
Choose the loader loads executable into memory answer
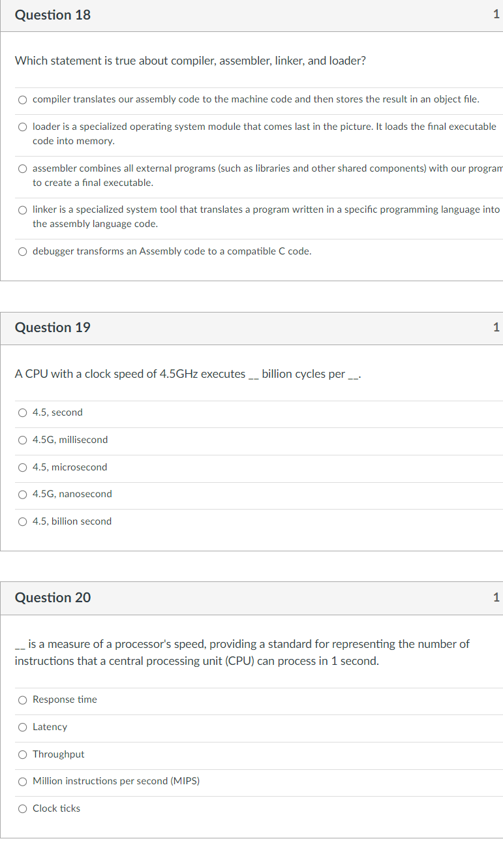pos(22,127)
